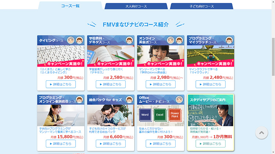Click 詳細はこちら for タイピングコース
Image resolution: width=275 pixels, height=154 pixels.
(60, 84)
